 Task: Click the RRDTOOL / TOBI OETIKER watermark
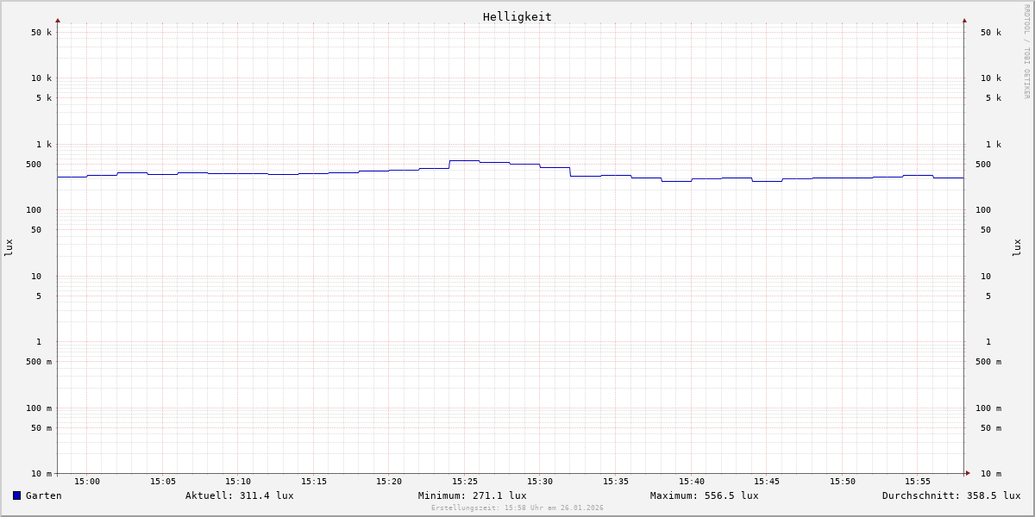click(1026, 52)
